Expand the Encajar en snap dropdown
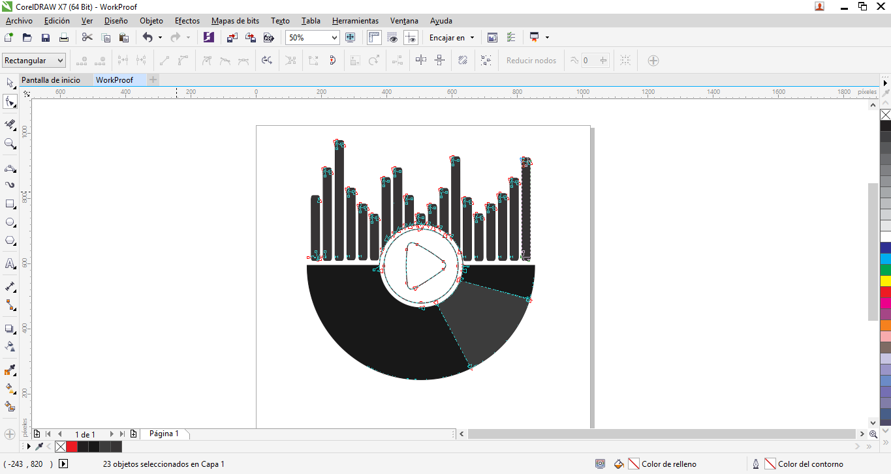Screen dimensions: 891x474 pos(472,38)
